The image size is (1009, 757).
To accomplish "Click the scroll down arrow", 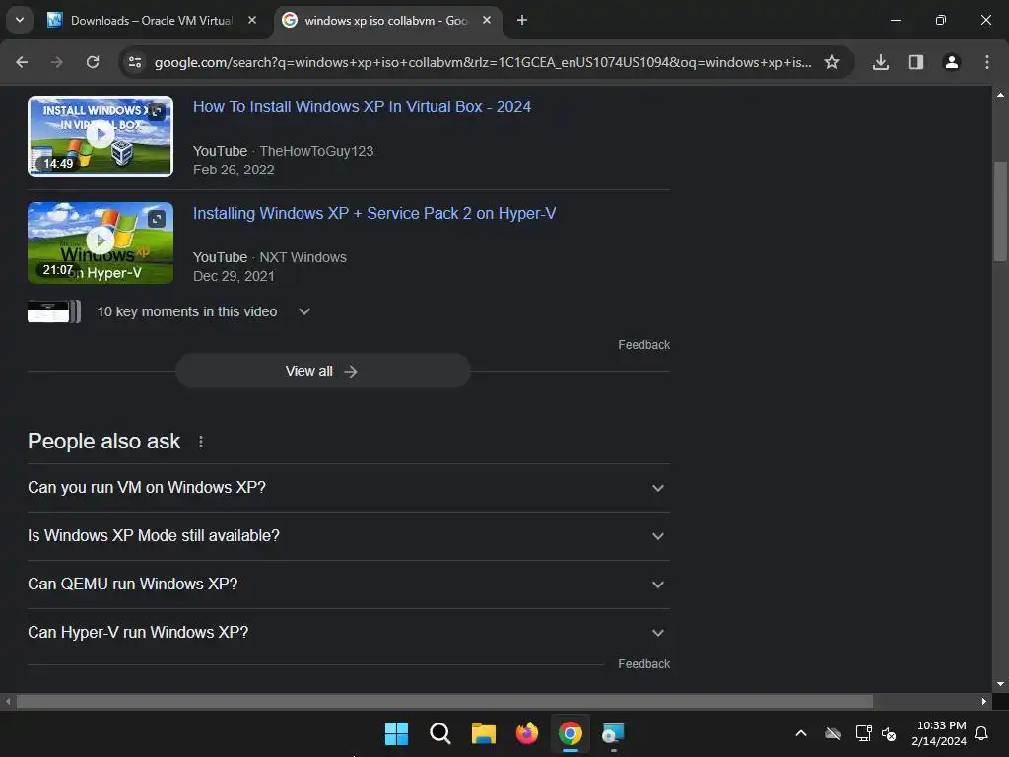I will pos(1000,684).
